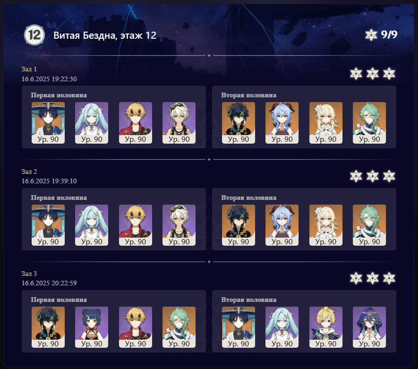Screen dimensions: 418x369
Task: Select Bennett portrait in Зал 1 first half
Action: [179, 123]
